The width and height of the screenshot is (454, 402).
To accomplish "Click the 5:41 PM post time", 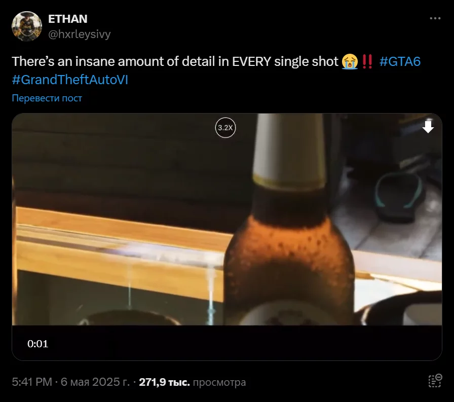I will coord(32,382).
